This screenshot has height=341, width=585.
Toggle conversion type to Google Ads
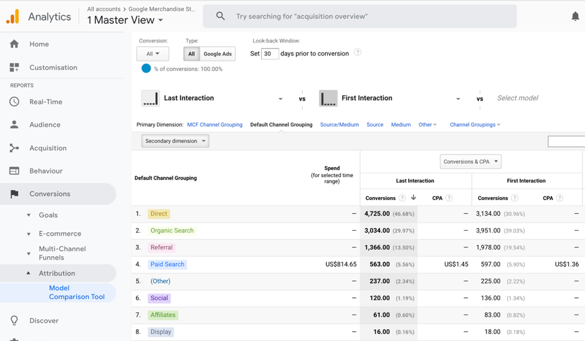coord(217,54)
